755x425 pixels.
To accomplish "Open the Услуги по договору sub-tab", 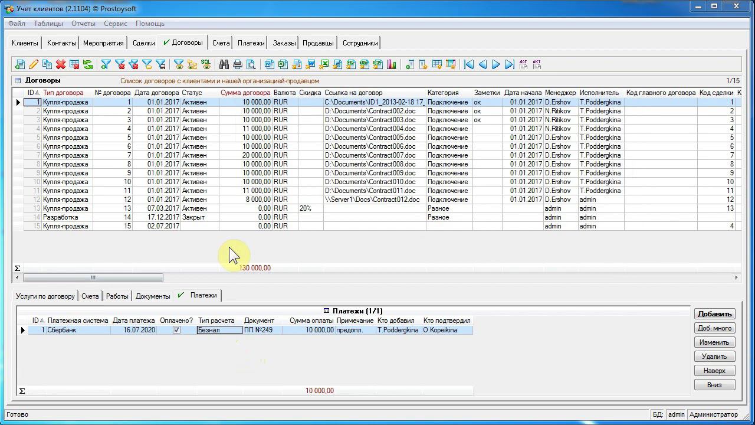I will point(45,296).
